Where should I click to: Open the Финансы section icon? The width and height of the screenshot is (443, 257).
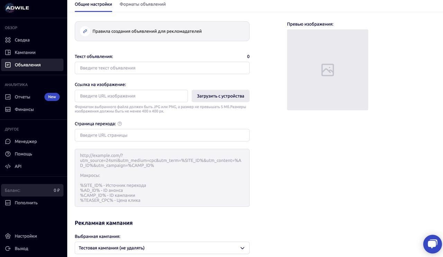[x=8, y=109]
